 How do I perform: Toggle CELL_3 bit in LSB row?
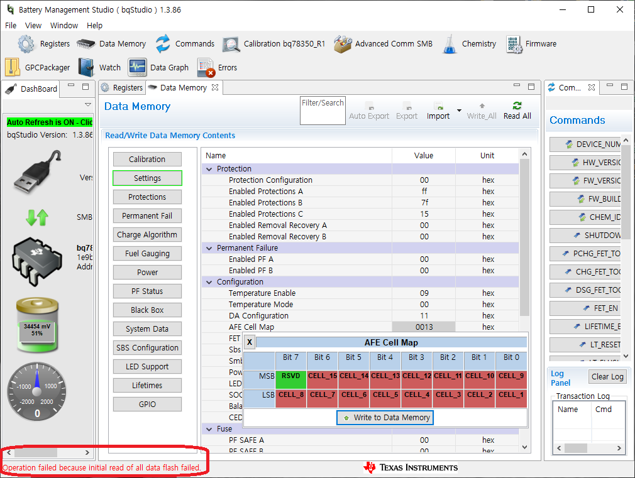tap(448, 398)
